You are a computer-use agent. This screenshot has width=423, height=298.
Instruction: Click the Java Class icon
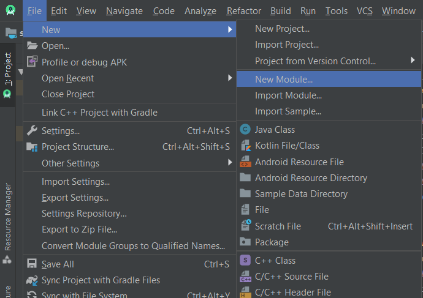[x=245, y=130]
